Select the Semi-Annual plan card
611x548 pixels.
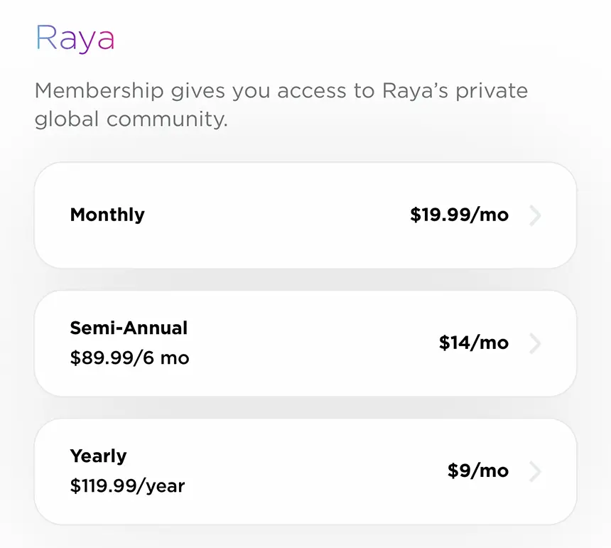(x=305, y=343)
